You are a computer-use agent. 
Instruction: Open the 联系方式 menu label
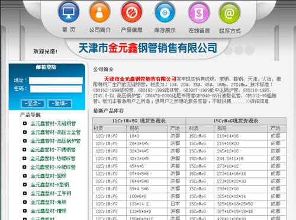click(230, 31)
